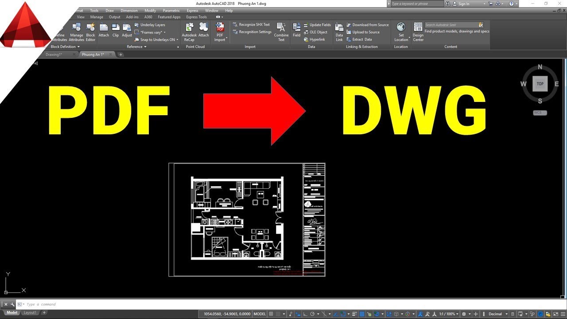The height and width of the screenshot is (319, 567).
Task: Click the binoculars search icon in title bar
Action: coord(448,4)
